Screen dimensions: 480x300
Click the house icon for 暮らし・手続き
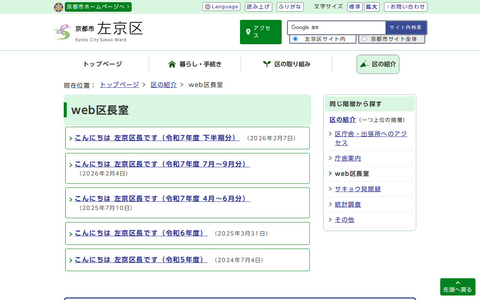tap(172, 64)
